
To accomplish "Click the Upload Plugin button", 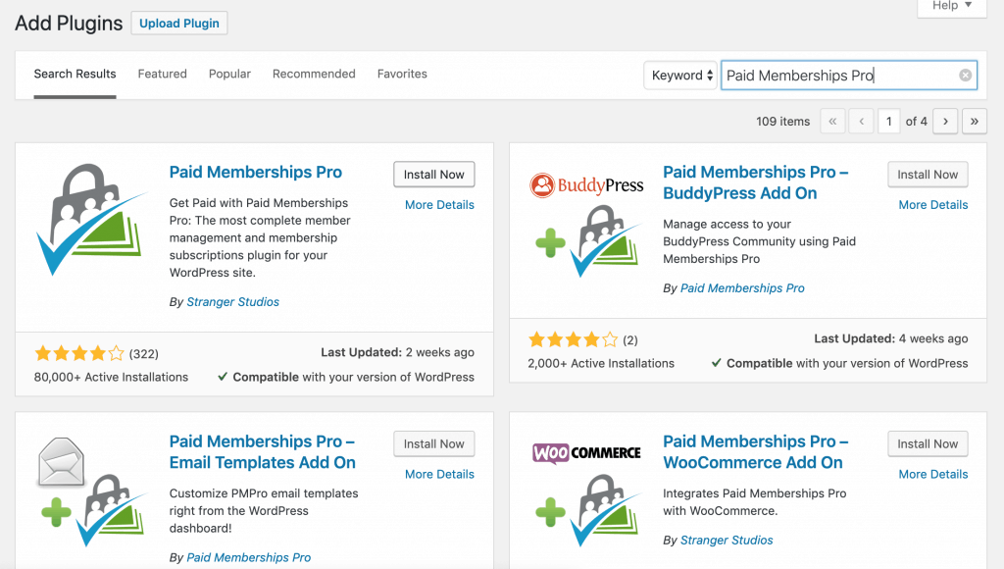I will (x=179, y=24).
